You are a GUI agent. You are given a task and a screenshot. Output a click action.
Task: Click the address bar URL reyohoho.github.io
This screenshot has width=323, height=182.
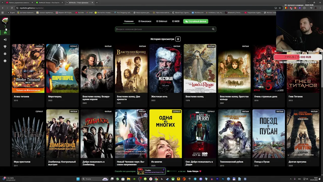click(32, 8)
